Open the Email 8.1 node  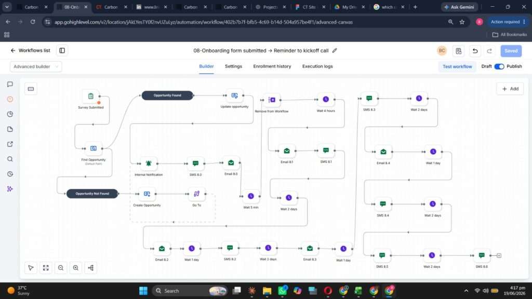click(x=287, y=151)
